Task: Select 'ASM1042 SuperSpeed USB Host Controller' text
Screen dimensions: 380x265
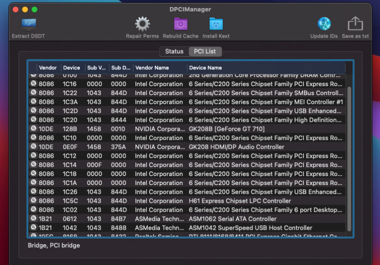Action: coord(250,228)
